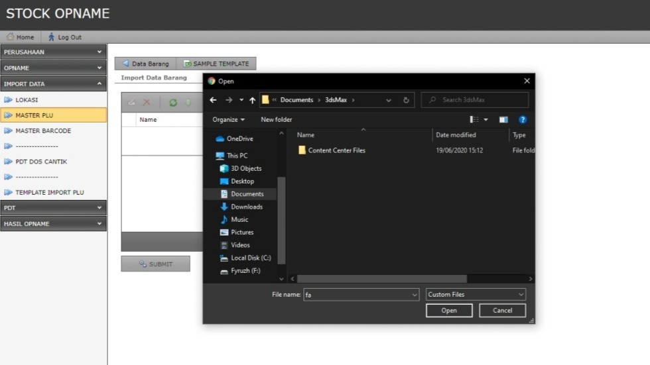Open dialog help icon
This screenshot has width=650, height=365.
523,120
